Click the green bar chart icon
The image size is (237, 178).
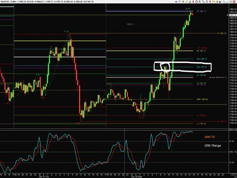pyautogui.click(x=190, y=2)
